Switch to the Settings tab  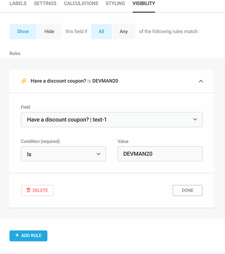tap(45, 3)
